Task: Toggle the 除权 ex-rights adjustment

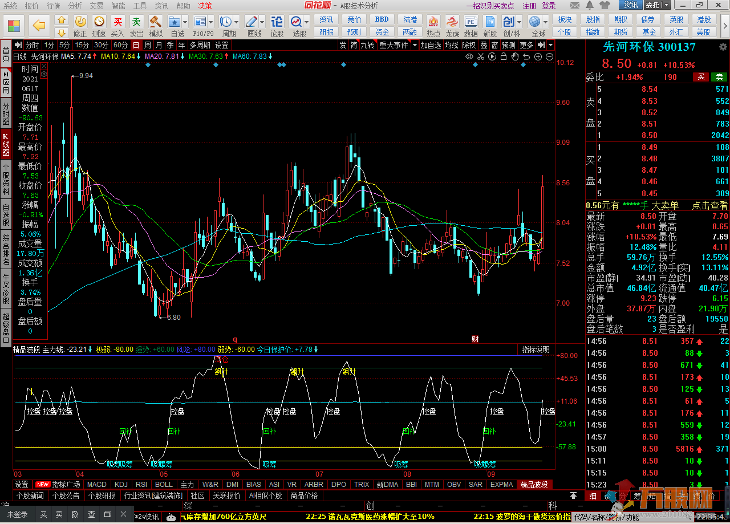Action: coord(469,45)
